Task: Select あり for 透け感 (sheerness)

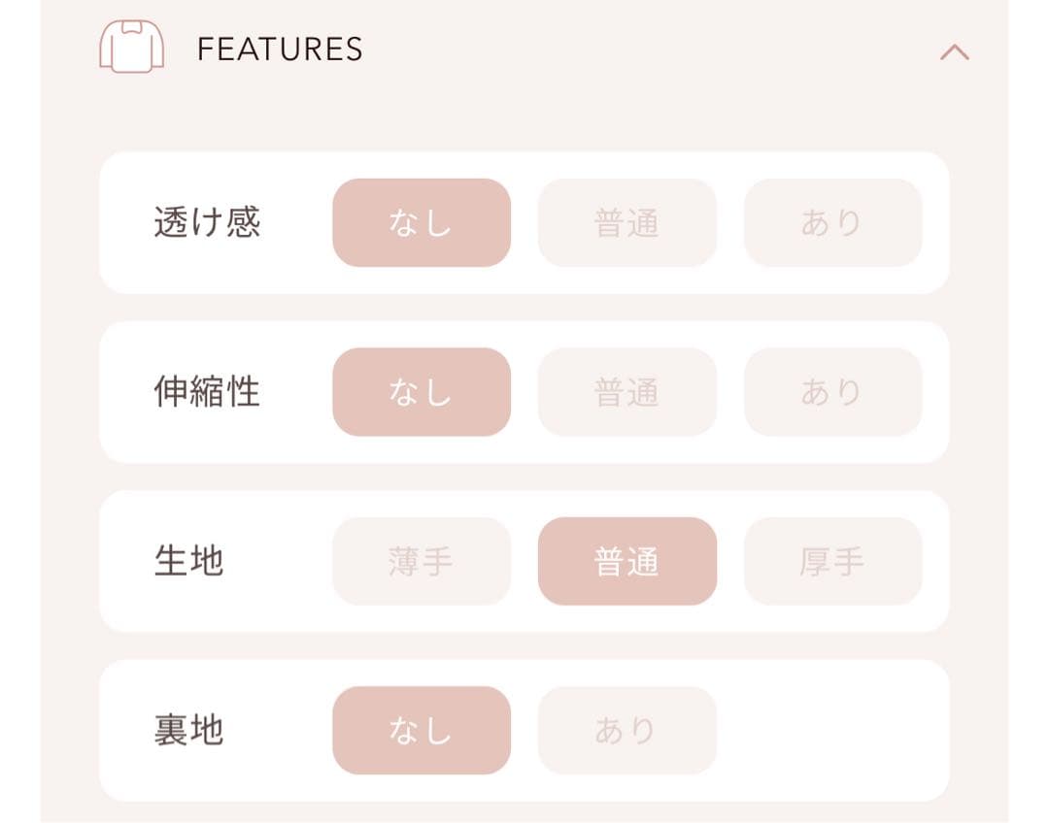Action: click(832, 222)
